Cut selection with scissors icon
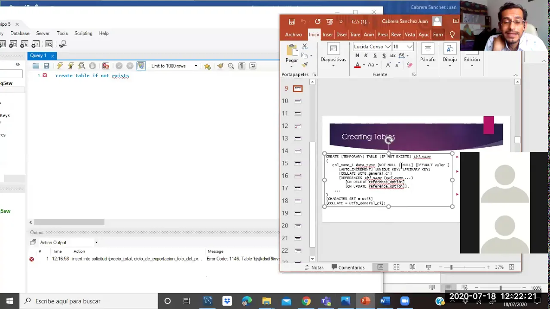550x309 pixels. click(x=305, y=46)
